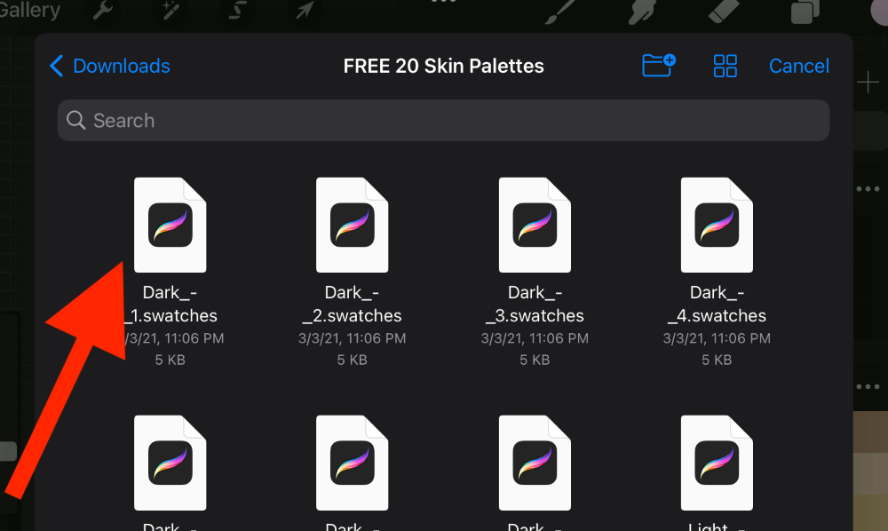The image size is (888, 531).
Task: Activate Transform arrow tool
Action: 305,10
